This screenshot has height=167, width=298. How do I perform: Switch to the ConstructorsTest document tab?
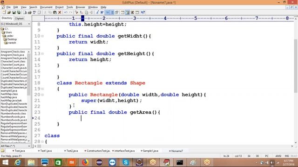pyautogui.click(x=97, y=151)
